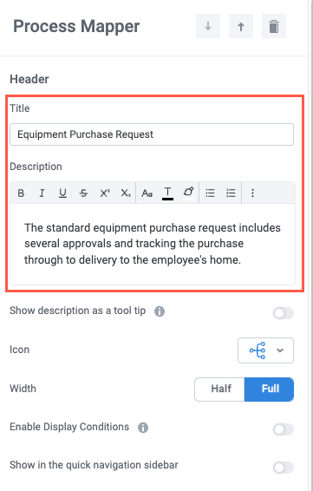Turn on quick navigation sidebar toggle

(x=284, y=468)
